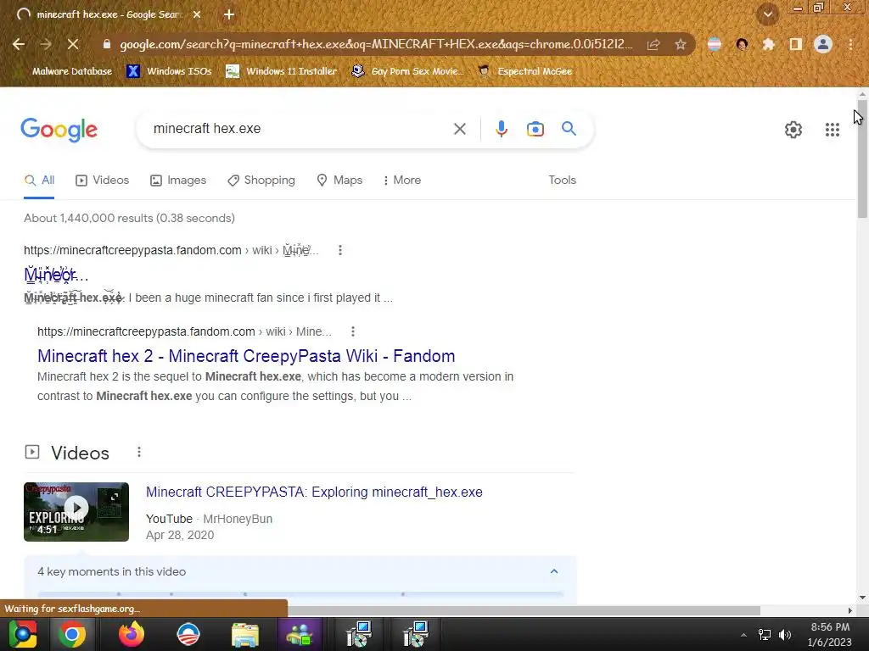
Task: Open the tab search dropdown arrow
Action: click(x=767, y=14)
